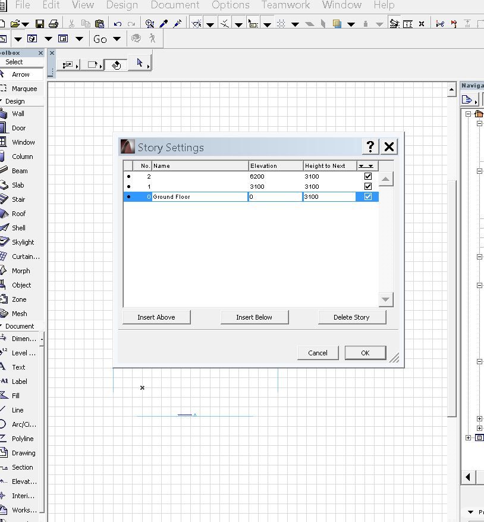The height and width of the screenshot is (522, 484).
Task: Pick the Stair tool
Action: pyautogui.click(x=18, y=199)
